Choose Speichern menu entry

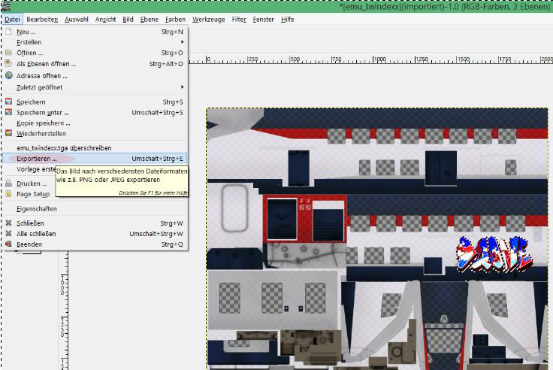pos(95,102)
